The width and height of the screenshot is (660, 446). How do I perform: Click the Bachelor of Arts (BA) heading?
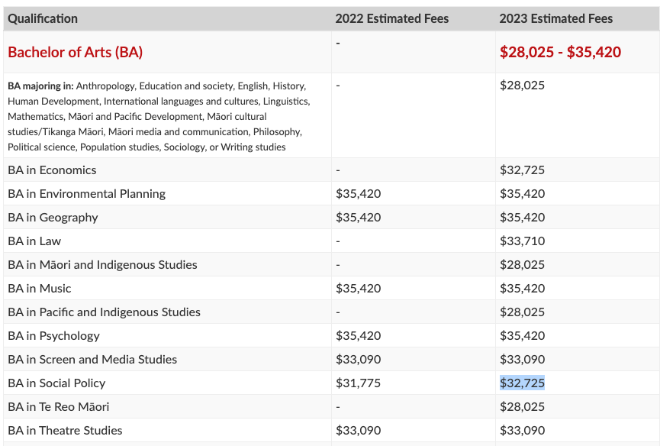pos(76,52)
